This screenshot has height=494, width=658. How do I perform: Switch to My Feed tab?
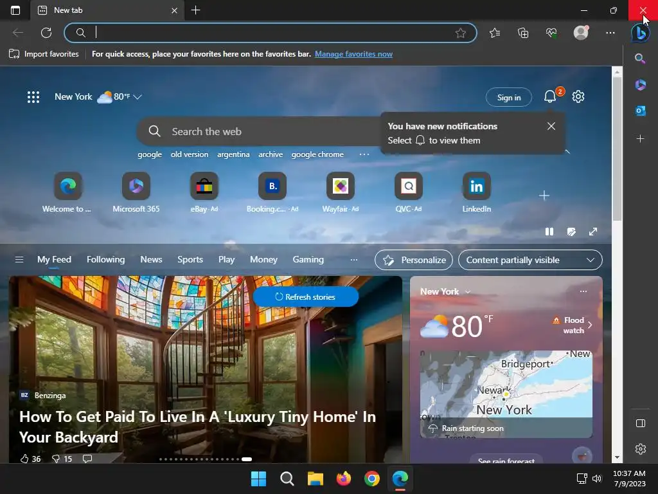(x=54, y=260)
